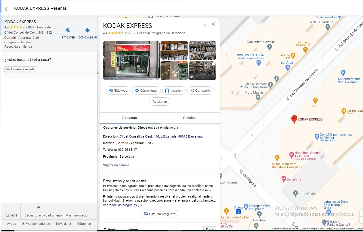Open the Privacidad footer link
This screenshot has width=363, height=232.
(64, 224)
